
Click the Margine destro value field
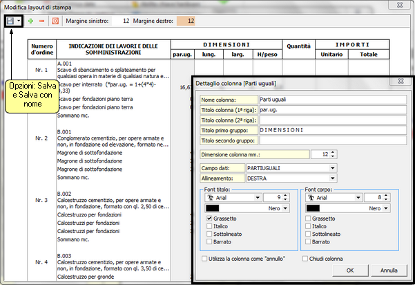pyautogui.click(x=186, y=21)
